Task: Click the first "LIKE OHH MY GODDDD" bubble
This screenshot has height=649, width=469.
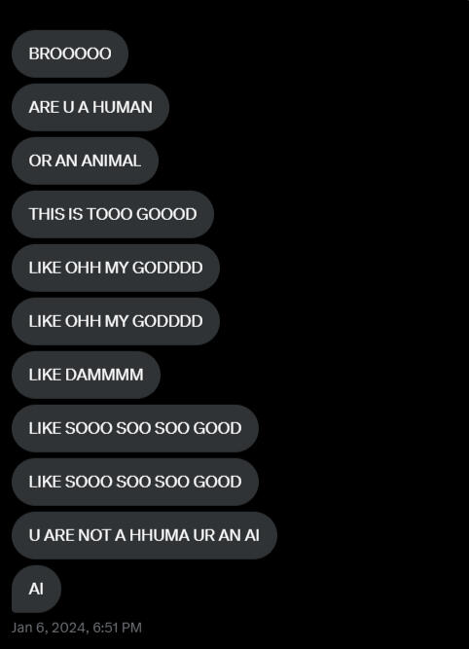Action: 116,268
